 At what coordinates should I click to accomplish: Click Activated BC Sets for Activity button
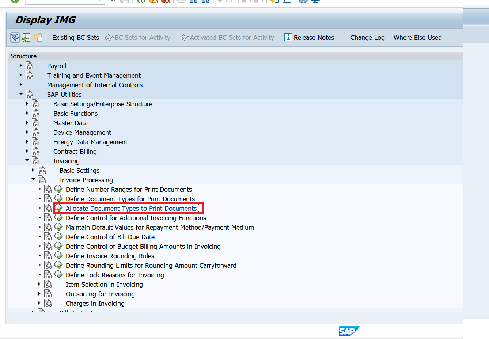227,37
